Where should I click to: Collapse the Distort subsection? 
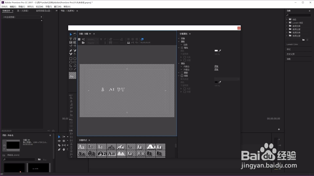click(181, 45)
